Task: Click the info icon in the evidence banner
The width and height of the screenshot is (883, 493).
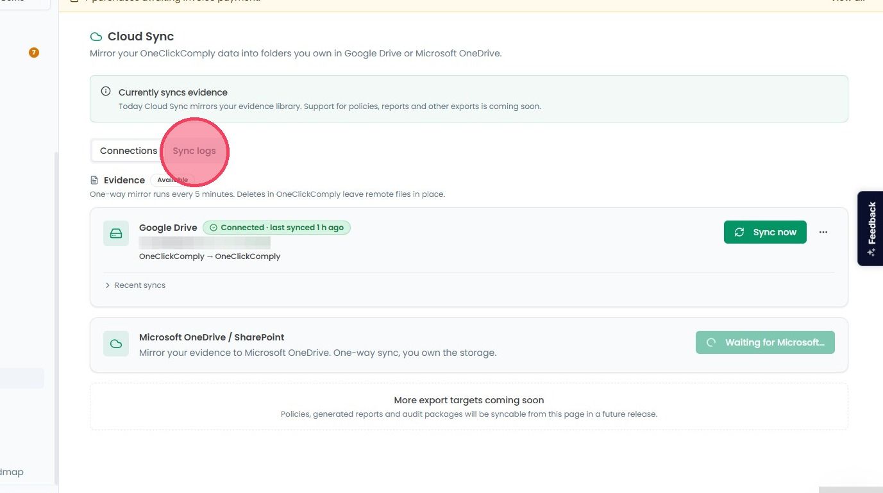Action: click(106, 92)
